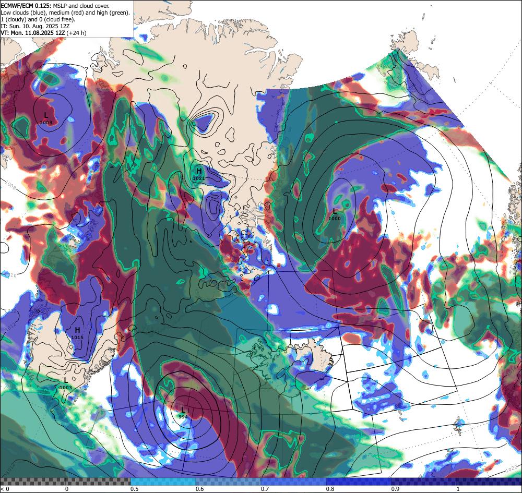This screenshot has height=493, width=522.
Task: Click the H 1021 high pressure label
Action: tap(199, 174)
